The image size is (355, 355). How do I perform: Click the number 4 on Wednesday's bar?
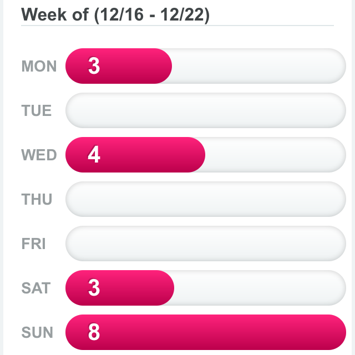pyautogui.click(x=94, y=154)
